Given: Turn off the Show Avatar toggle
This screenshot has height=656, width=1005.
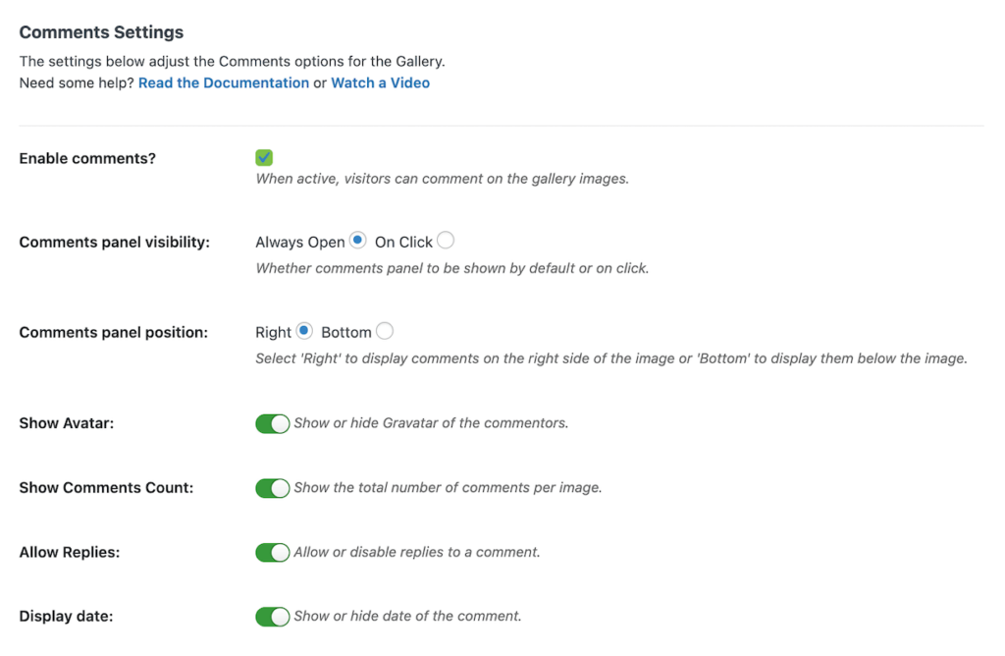Looking at the screenshot, I should [273, 423].
